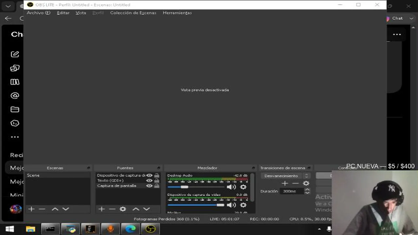
Task: Open Desktop Audio settings gear
Action: tap(243, 187)
